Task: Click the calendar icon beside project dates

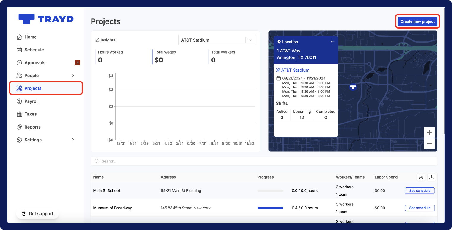Action: click(x=279, y=78)
